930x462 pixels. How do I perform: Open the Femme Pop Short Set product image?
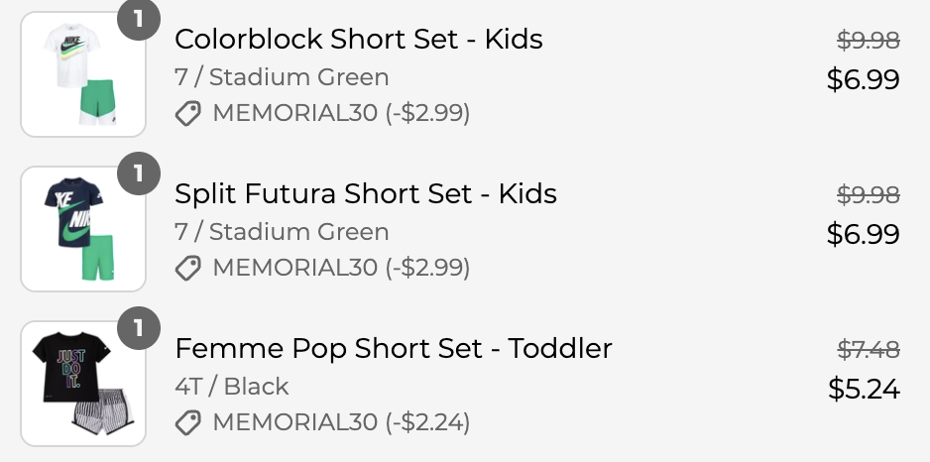(82, 385)
